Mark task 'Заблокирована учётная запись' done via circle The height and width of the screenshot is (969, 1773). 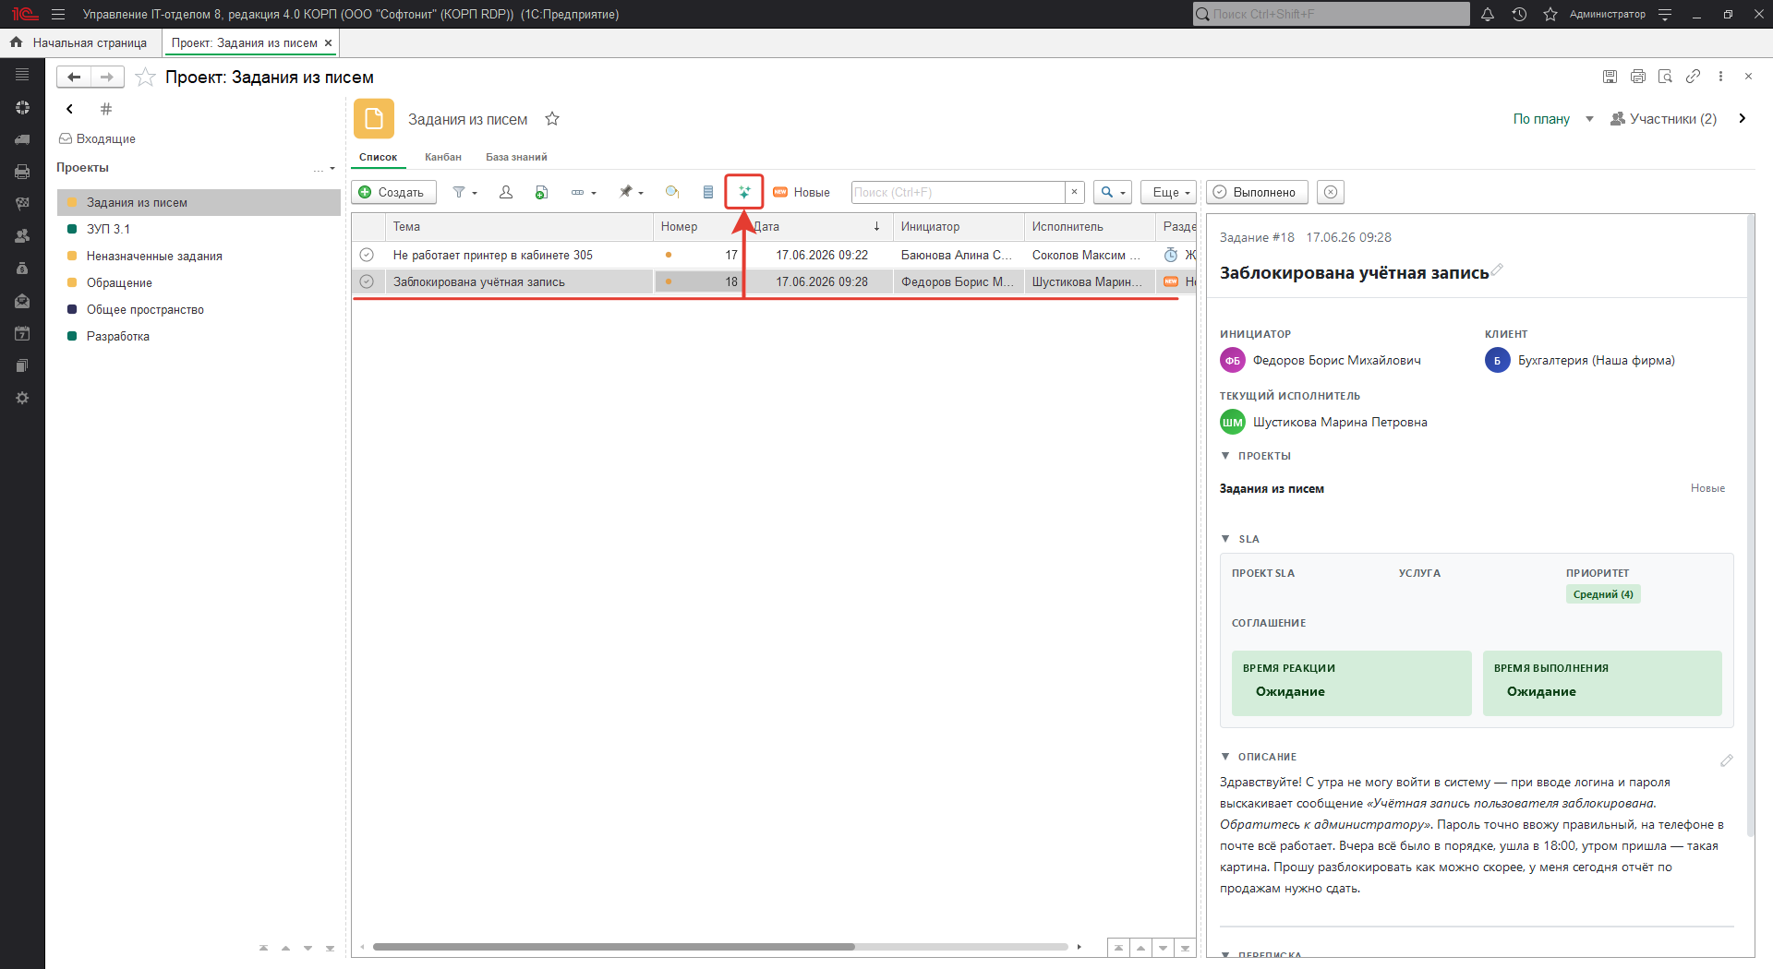point(367,281)
